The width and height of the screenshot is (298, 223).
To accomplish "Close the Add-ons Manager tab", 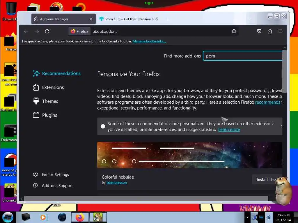I will click(91, 19).
